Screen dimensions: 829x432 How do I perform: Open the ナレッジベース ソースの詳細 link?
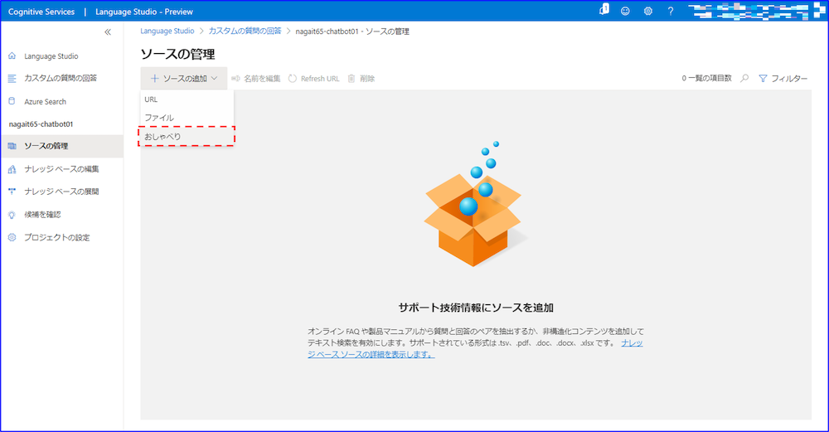pyautogui.click(x=475, y=349)
